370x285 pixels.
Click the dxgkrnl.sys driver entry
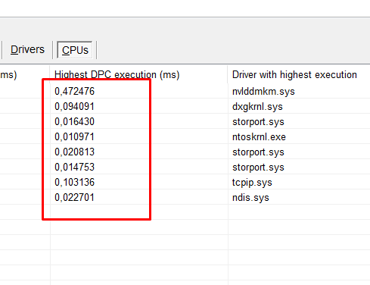pos(257,107)
